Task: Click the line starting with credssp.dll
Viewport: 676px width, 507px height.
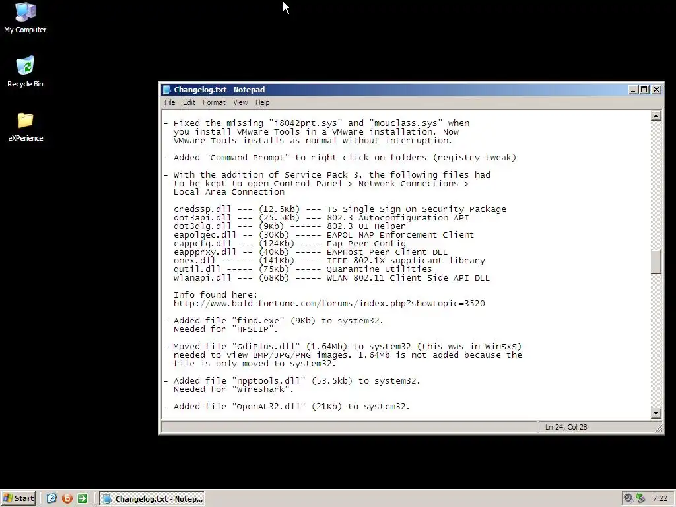Action: click(340, 209)
